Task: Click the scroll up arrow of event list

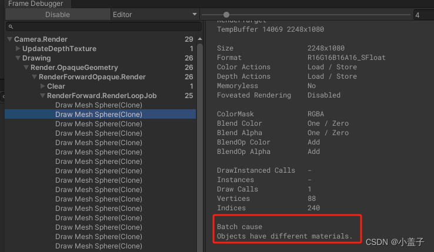Action: point(200,39)
